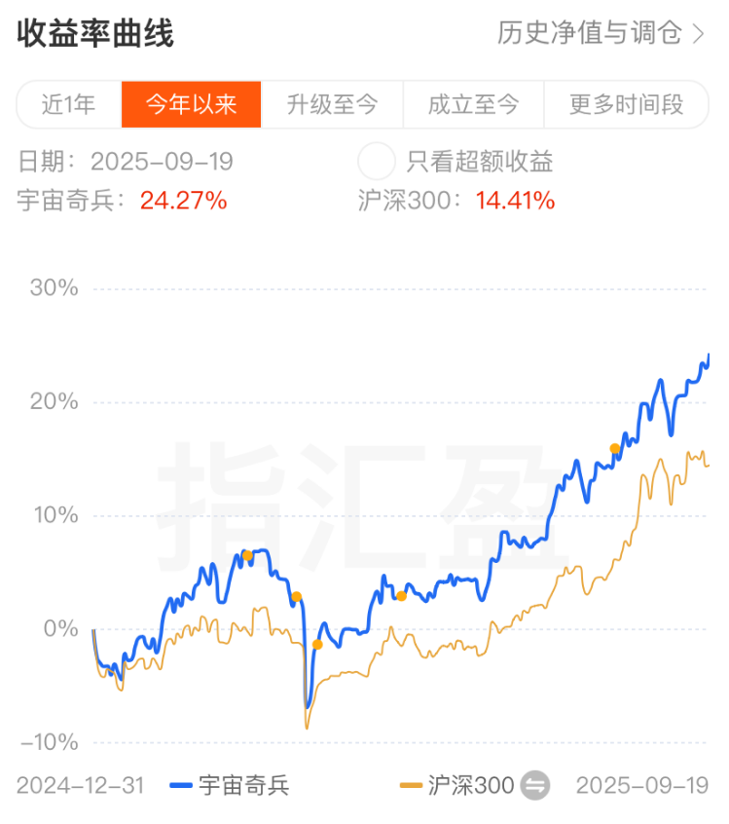Click the orange rebalance dot near 16%

point(614,448)
